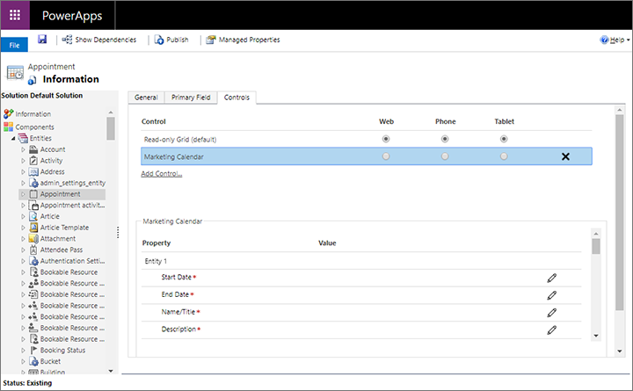The width and height of the screenshot is (633, 391).
Task: Click the Attachment entity icon
Action: click(x=34, y=239)
